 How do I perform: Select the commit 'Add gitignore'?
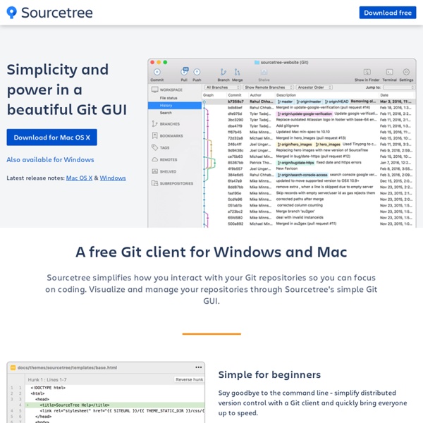[309, 126]
